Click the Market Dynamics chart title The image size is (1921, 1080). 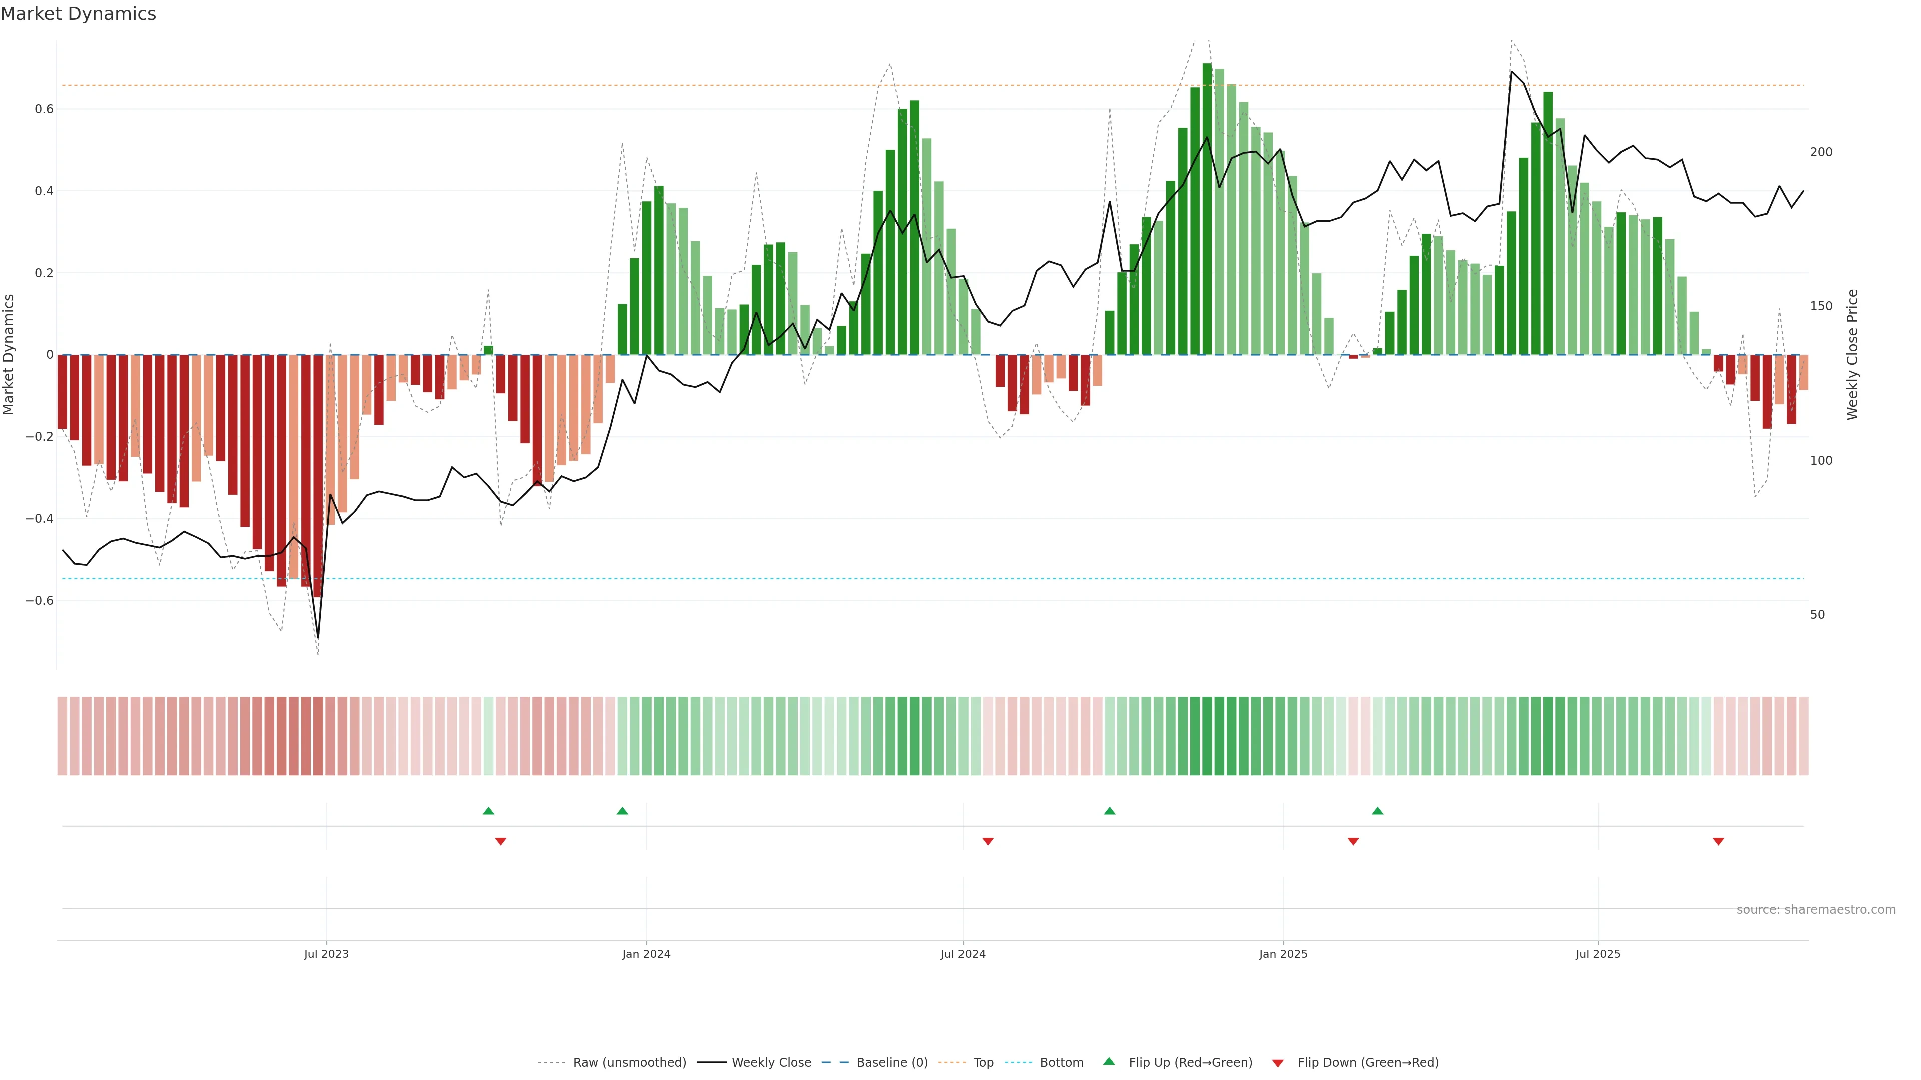point(79,14)
